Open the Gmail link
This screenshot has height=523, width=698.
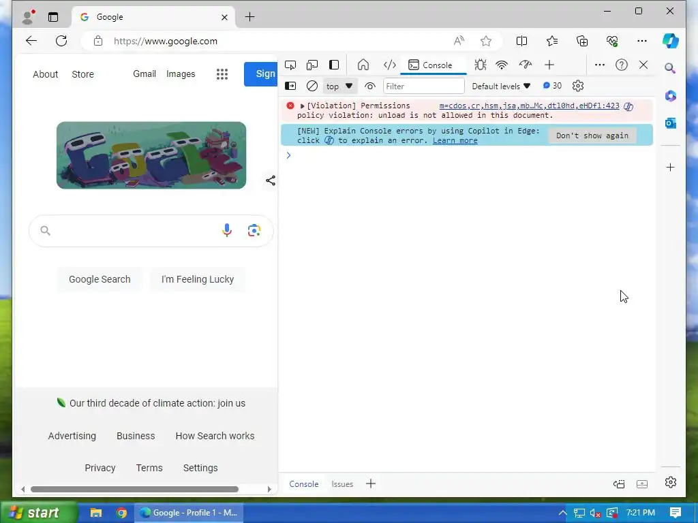pyautogui.click(x=145, y=74)
